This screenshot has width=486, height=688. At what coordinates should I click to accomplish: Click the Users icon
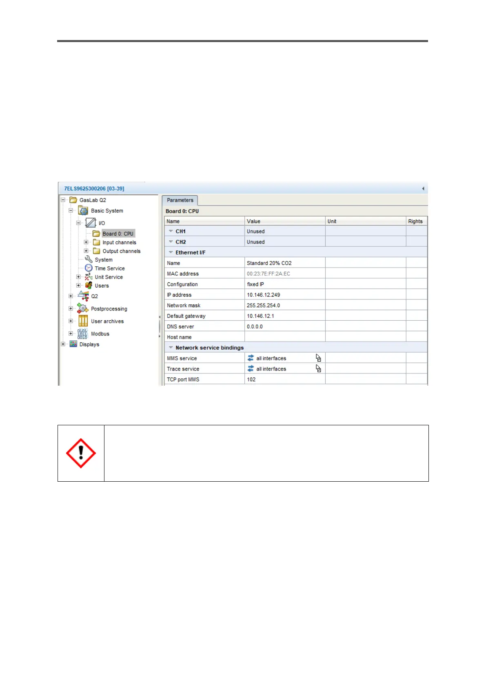[x=89, y=285]
